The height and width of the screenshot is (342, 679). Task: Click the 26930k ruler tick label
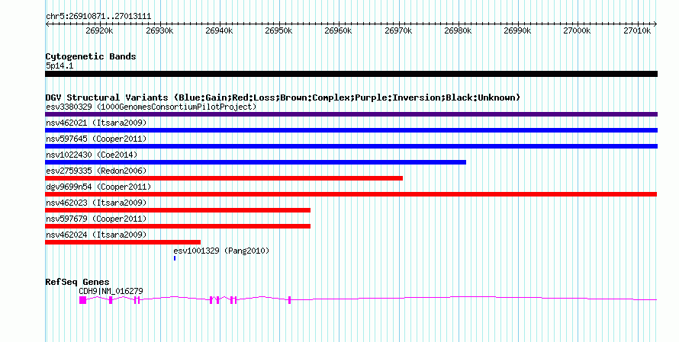click(x=159, y=30)
